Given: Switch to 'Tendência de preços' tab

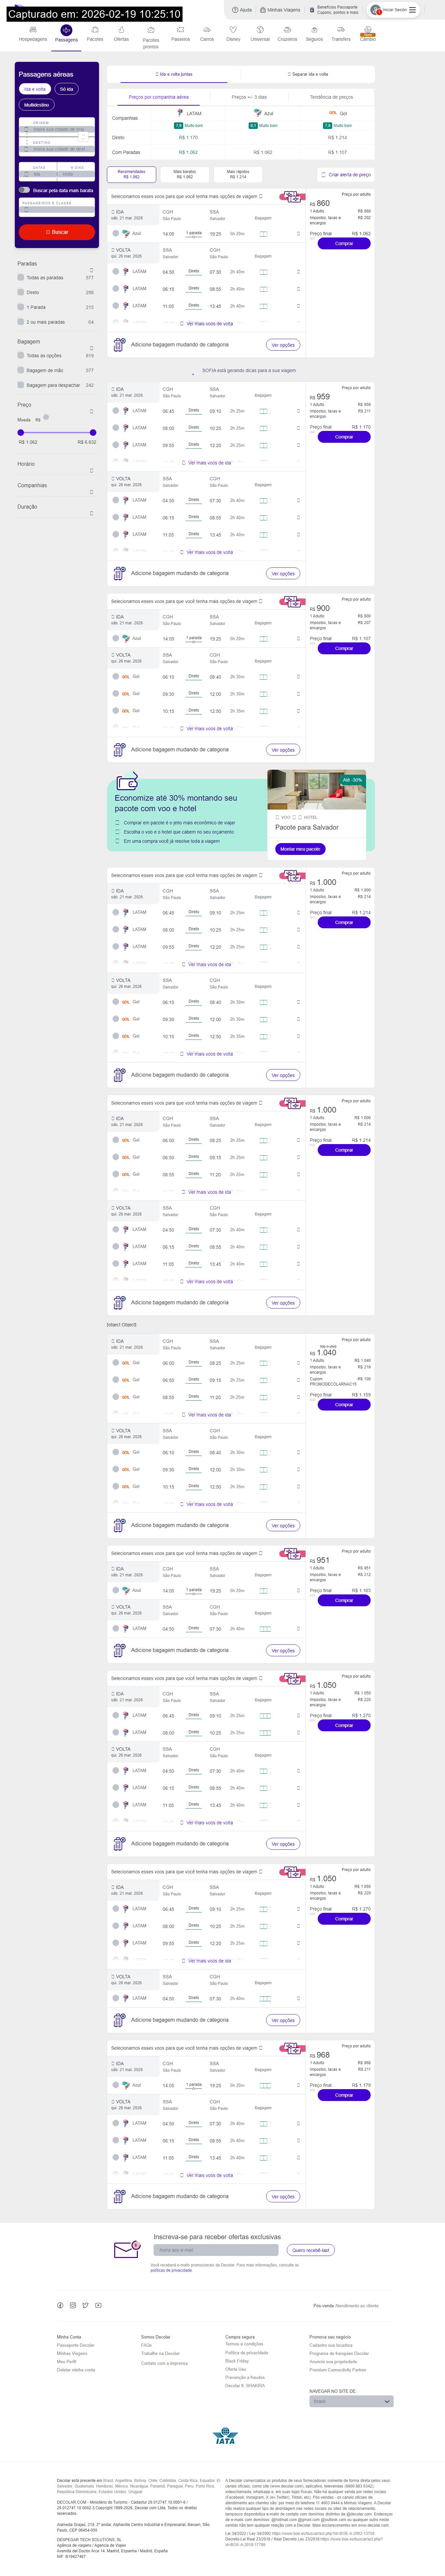Looking at the screenshot, I should (331, 97).
